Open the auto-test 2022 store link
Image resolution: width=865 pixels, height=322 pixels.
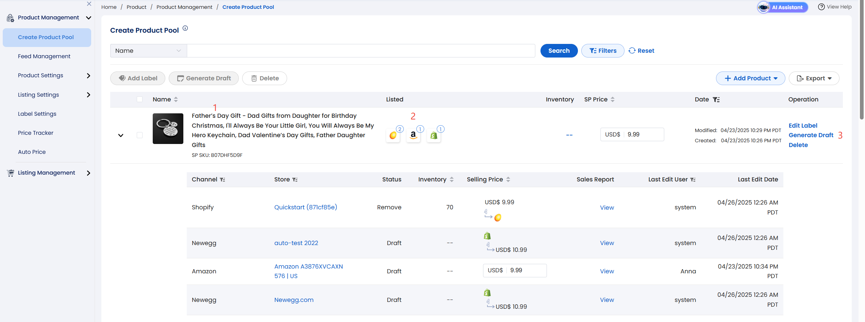coord(296,243)
